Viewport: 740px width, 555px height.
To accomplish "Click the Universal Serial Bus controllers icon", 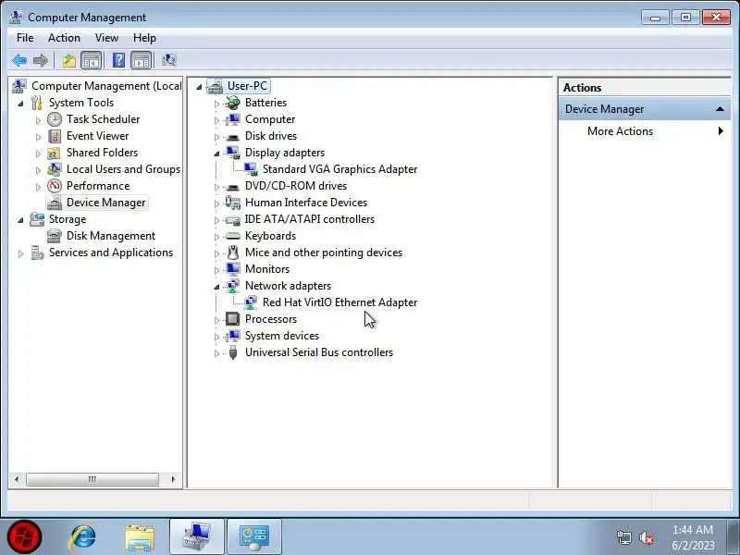I will click(x=232, y=352).
